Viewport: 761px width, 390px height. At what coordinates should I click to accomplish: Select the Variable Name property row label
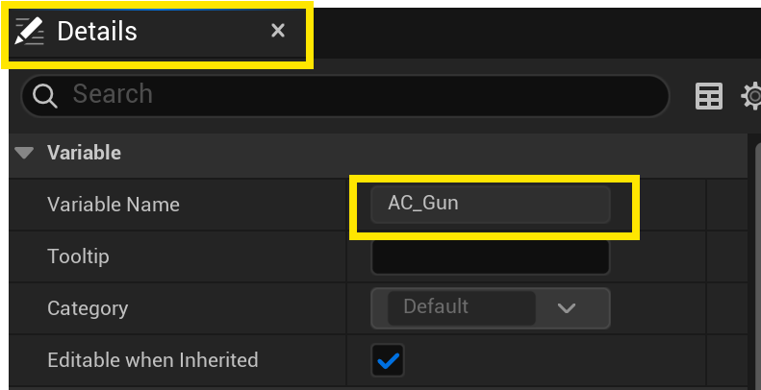114,205
